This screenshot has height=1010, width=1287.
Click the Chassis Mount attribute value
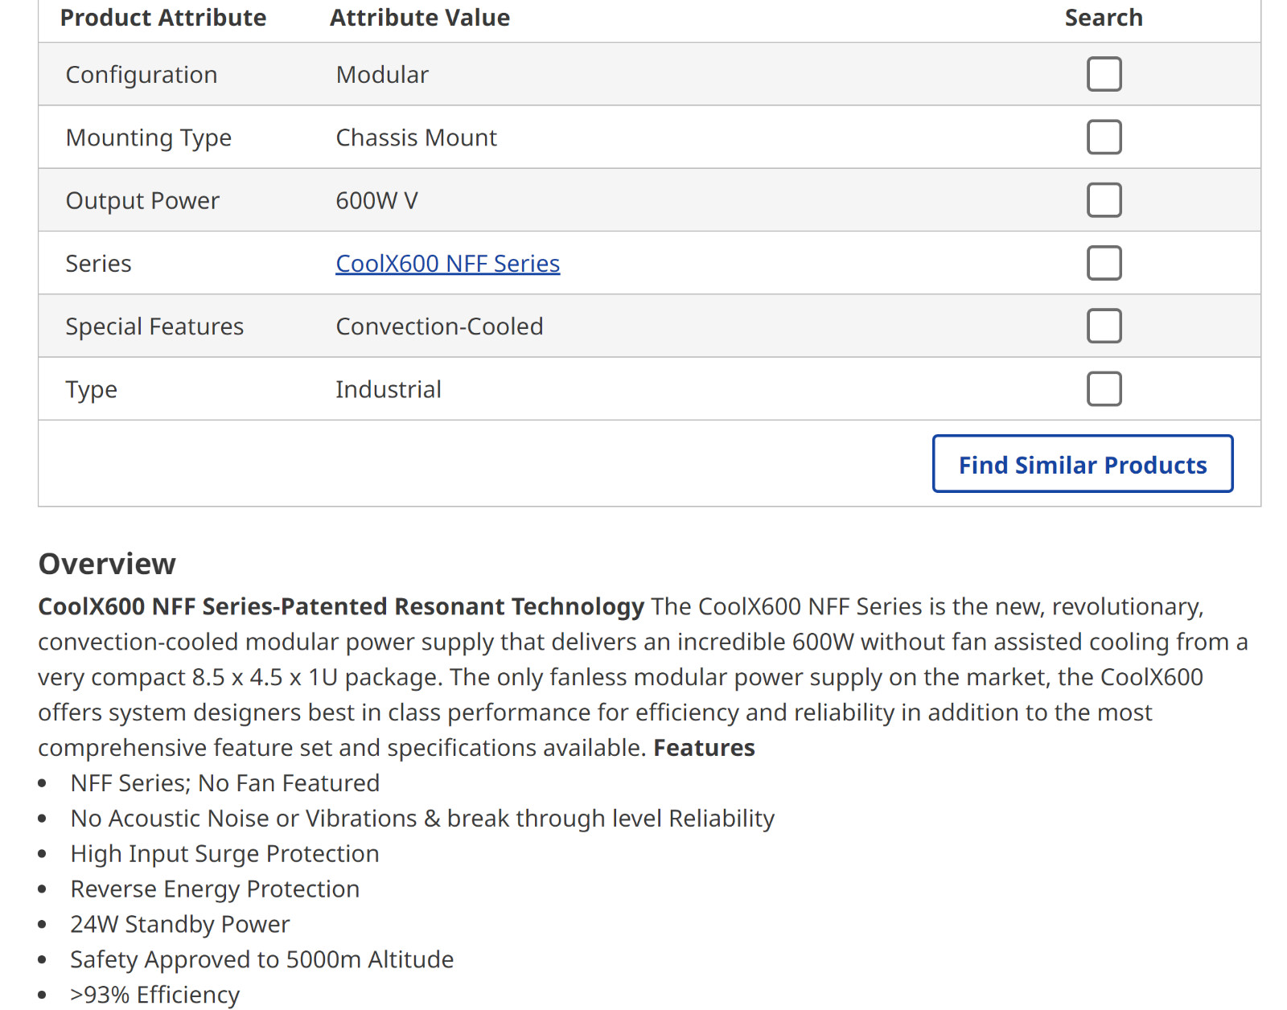click(416, 138)
